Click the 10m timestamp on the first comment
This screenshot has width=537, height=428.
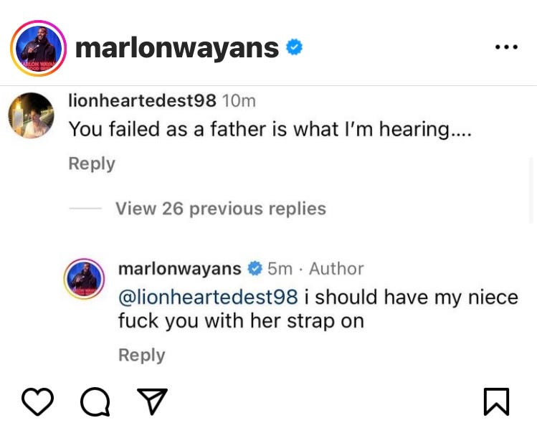pyautogui.click(x=239, y=101)
